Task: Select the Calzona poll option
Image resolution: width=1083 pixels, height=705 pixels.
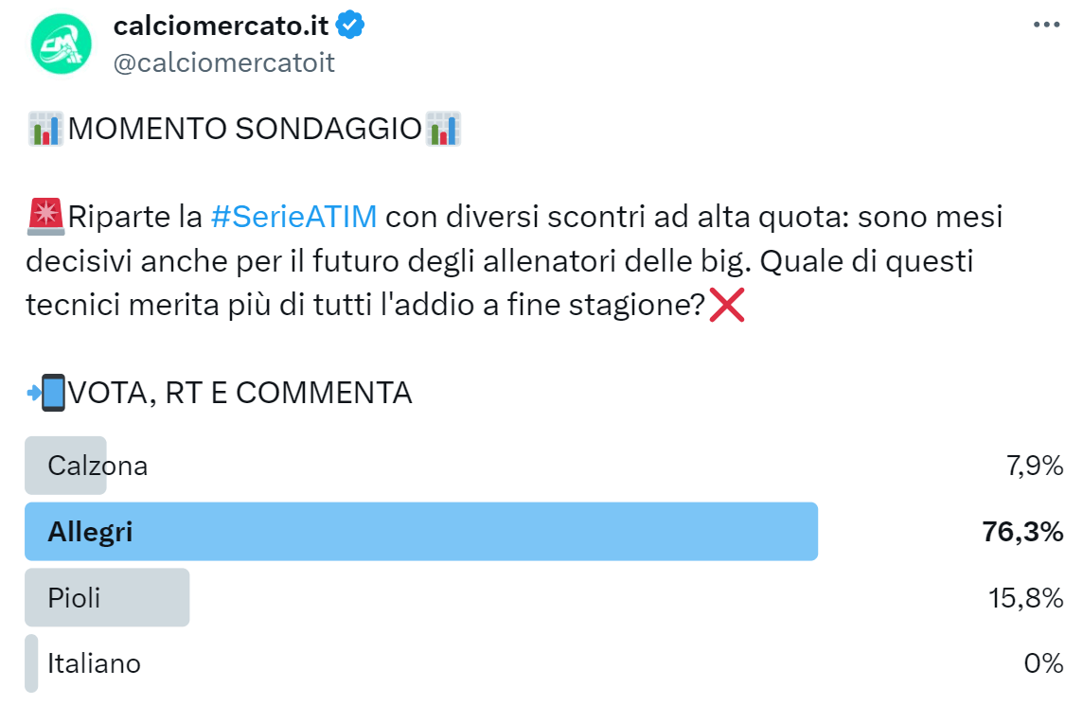Action: [x=98, y=466]
